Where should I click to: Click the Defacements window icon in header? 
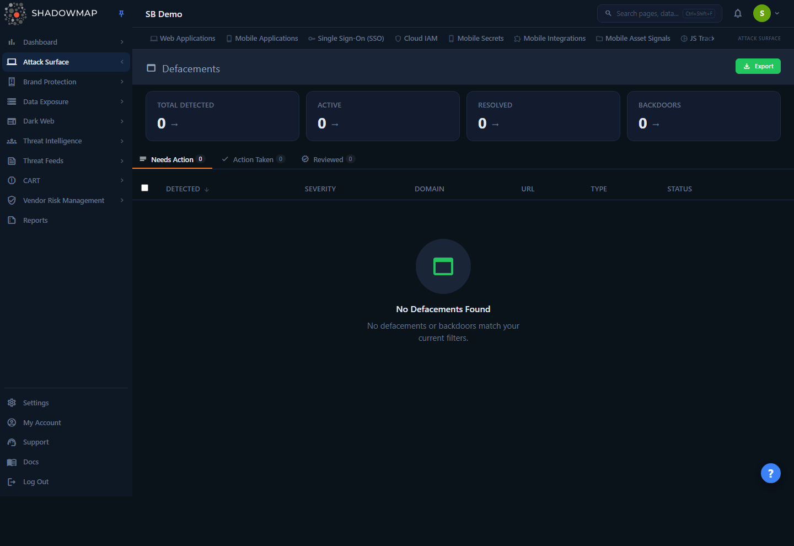point(151,68)
